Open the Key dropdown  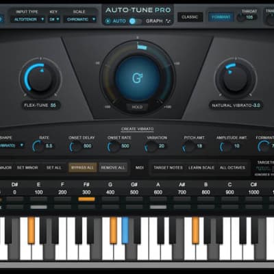pyautogui.click(x=54, y=19)
